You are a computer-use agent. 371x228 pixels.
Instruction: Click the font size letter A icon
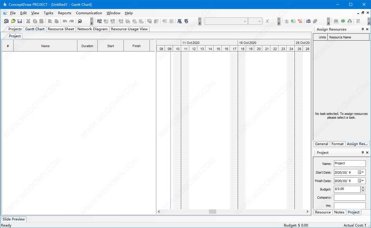tap(267, 21)
